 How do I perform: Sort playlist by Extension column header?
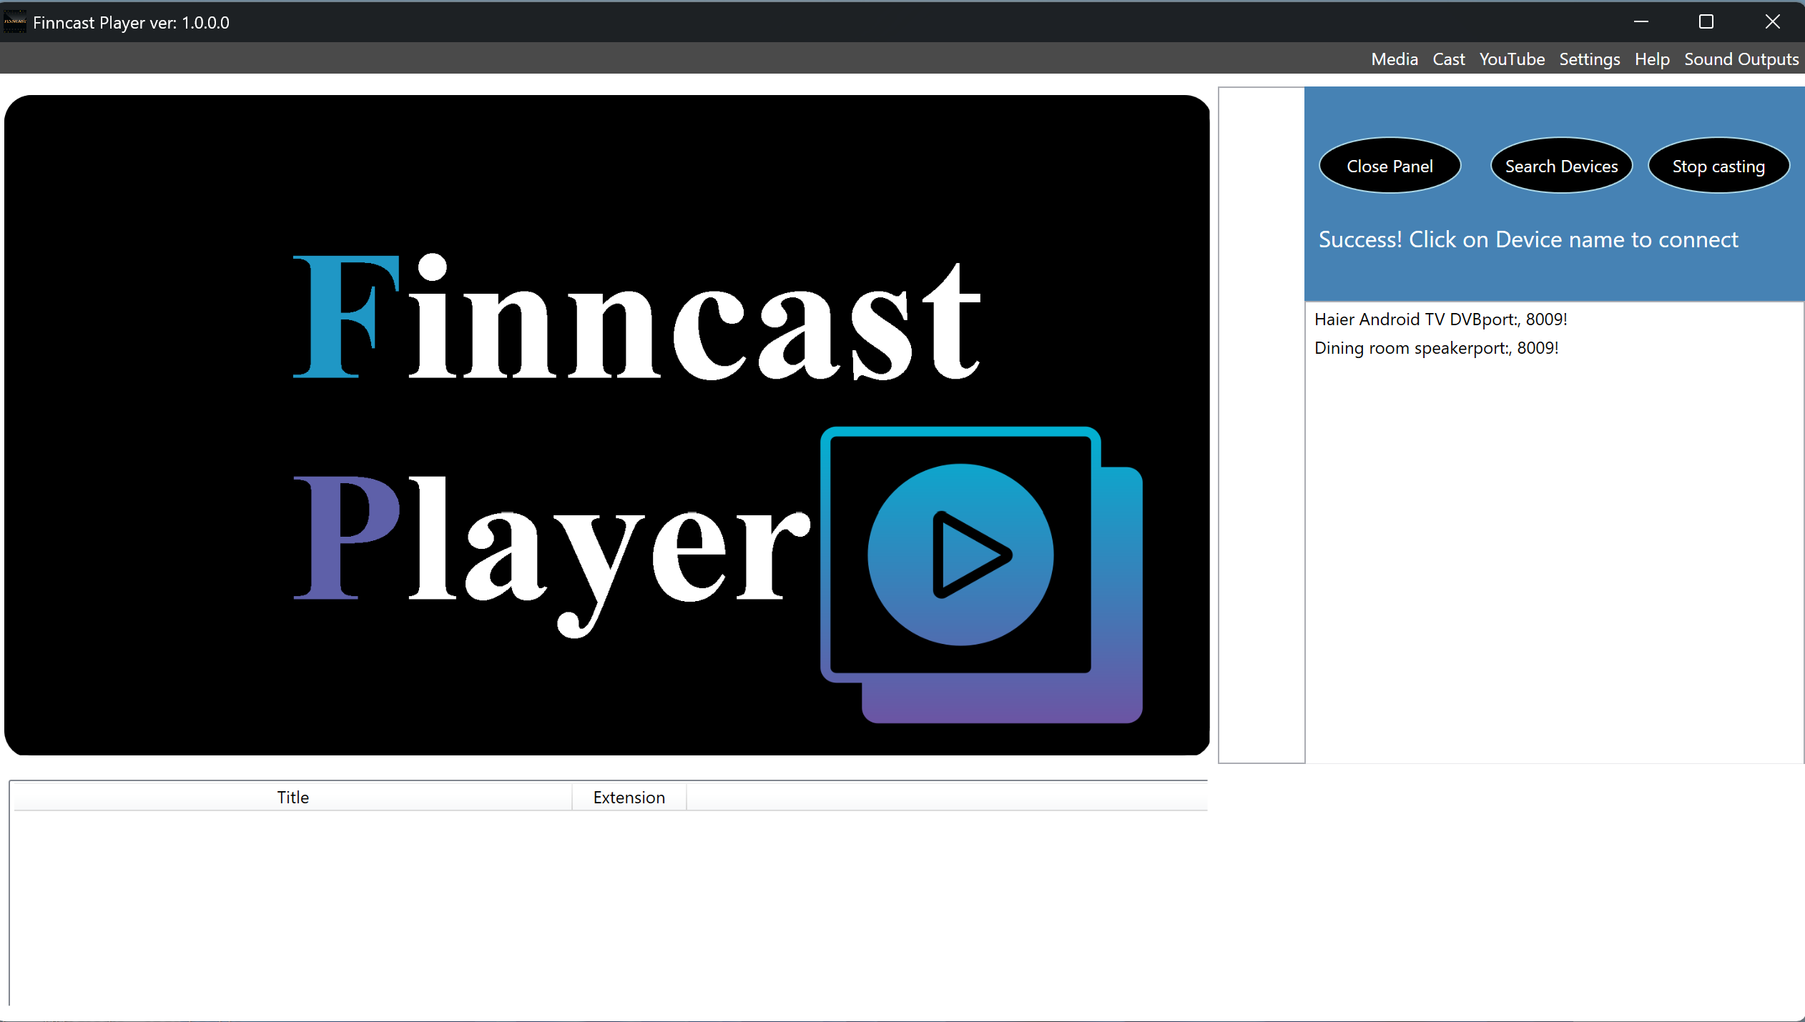pyautogui.click(x=629, y=797)
